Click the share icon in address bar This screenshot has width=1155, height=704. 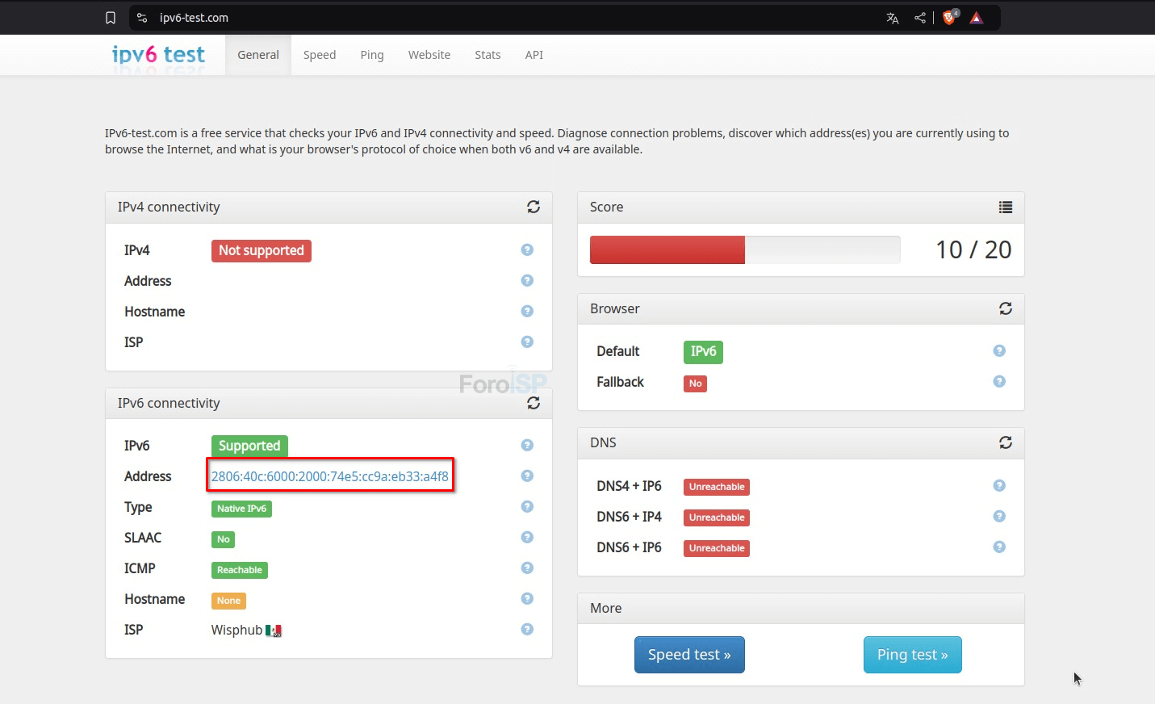click(920, 18)
